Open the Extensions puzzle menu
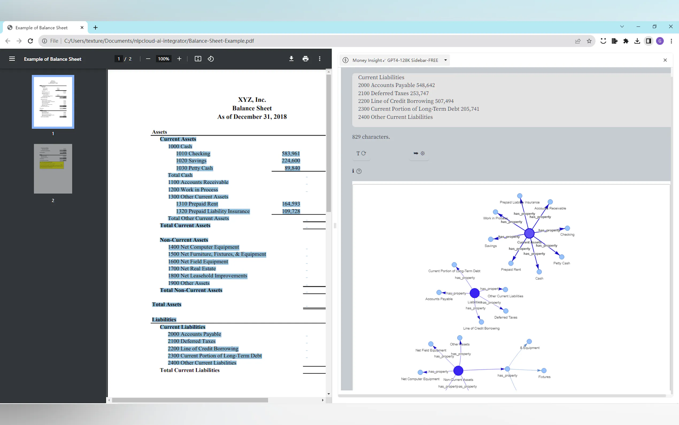This screenshot has width=679, height=425. [626, 41]
